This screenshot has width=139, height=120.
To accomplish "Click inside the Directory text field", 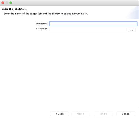I will (88, 29).
